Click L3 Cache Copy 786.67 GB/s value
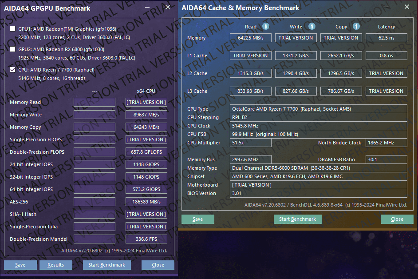Screen dimensions: 418x279 341,91
